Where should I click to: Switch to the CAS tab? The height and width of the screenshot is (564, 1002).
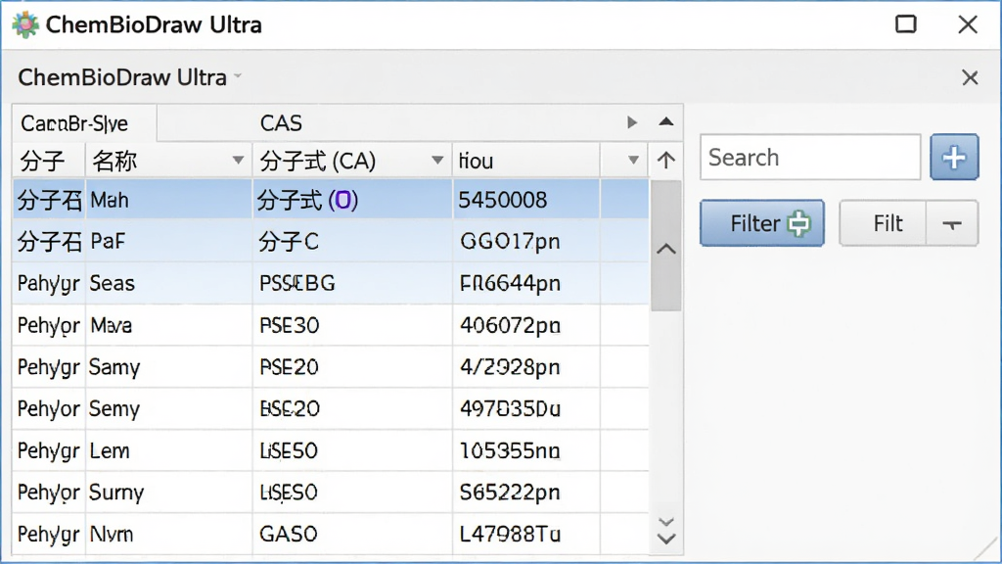pyautogui.click(x=281, y=122)
